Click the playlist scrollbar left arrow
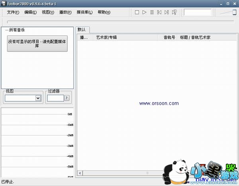Image resolution: width=239 pixels, height=186 pixels. (80, 173)
